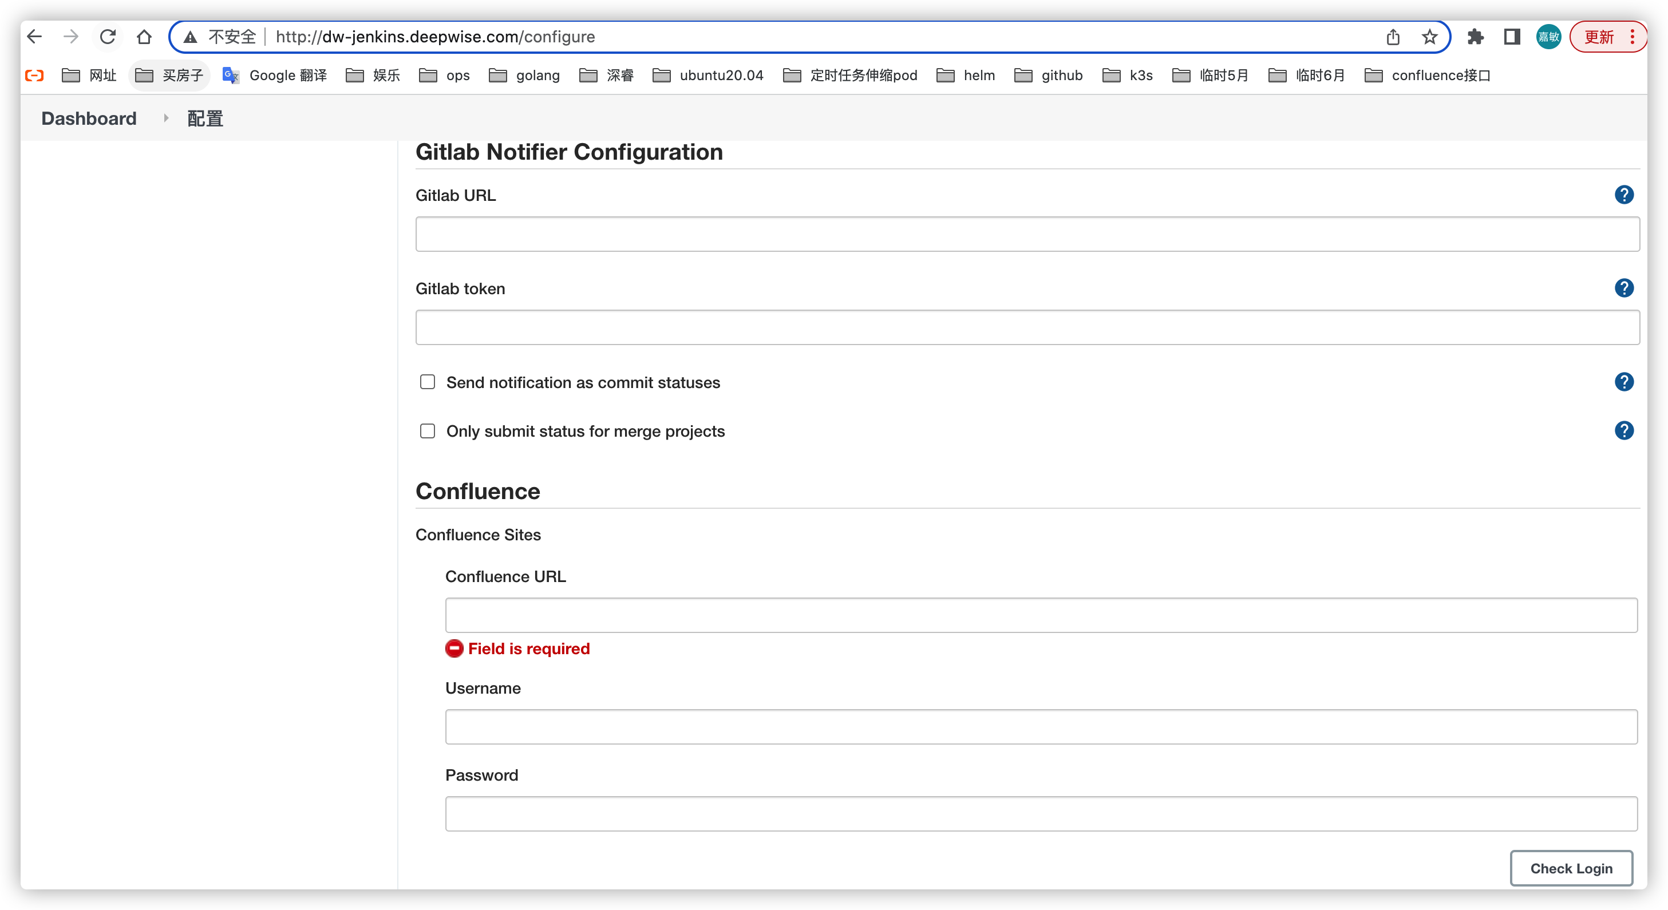Share this page via share icon

1393,37
